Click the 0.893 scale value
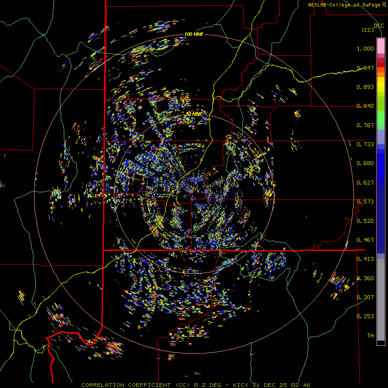388x388 pixels. pos(365,87)
